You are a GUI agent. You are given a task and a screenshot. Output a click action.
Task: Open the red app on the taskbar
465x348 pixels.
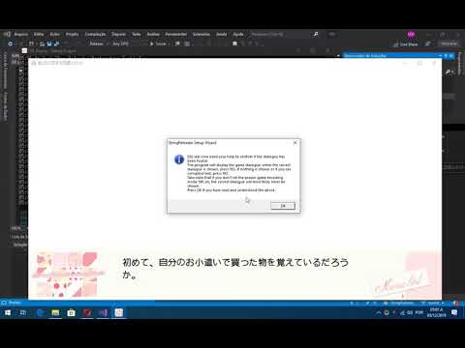87,312
